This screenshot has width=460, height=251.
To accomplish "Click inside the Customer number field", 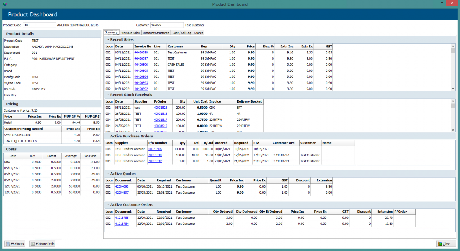I will 167,25.
